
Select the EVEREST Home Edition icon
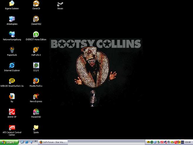tap(36, 35)
